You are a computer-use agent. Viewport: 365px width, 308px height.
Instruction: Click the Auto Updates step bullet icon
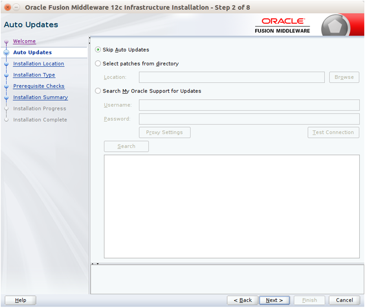point(6,53)
